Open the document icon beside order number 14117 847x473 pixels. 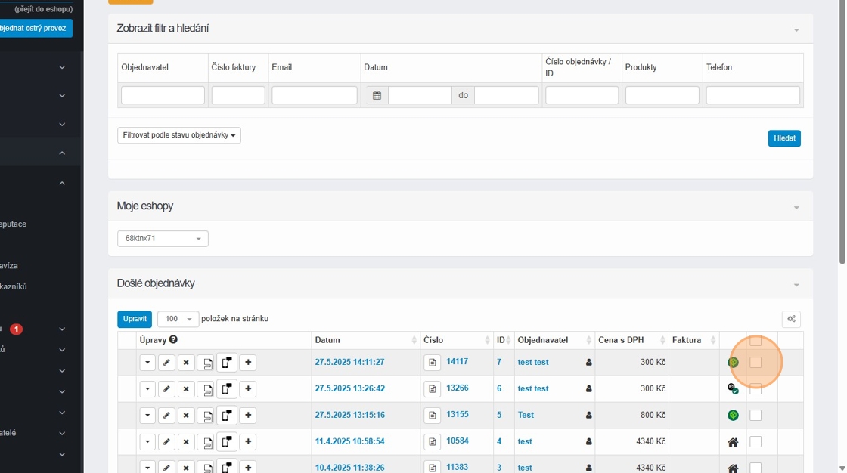point(432,363)
